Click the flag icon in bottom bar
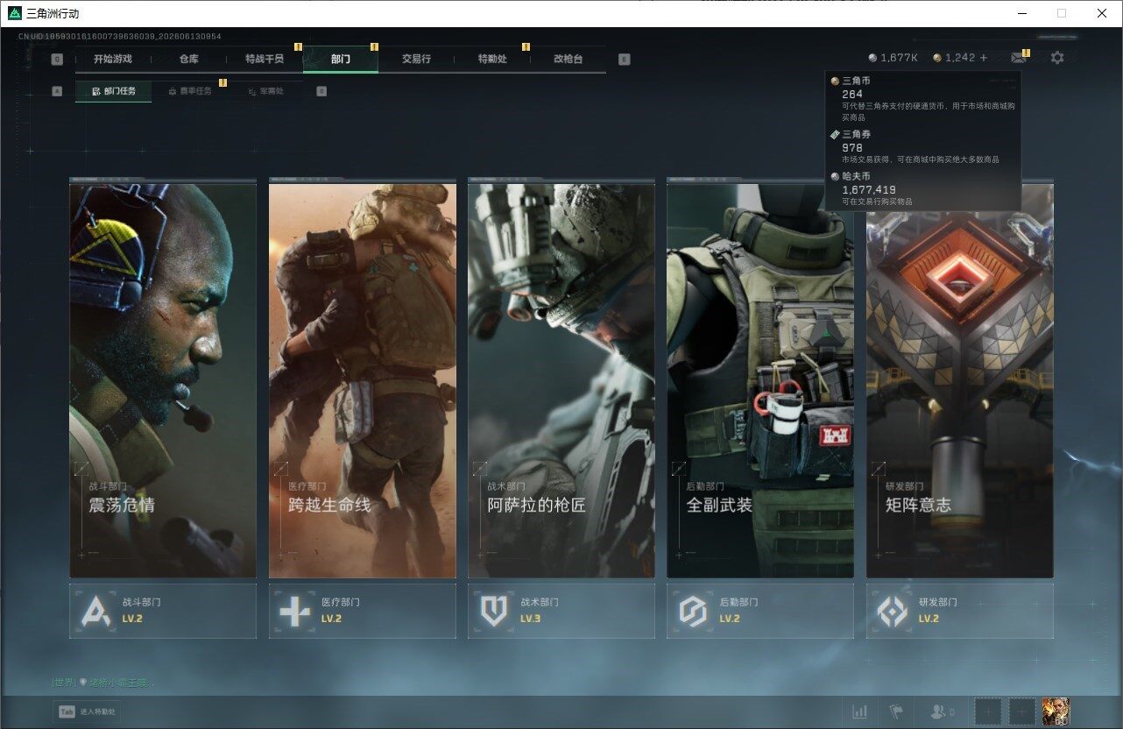 895,711
